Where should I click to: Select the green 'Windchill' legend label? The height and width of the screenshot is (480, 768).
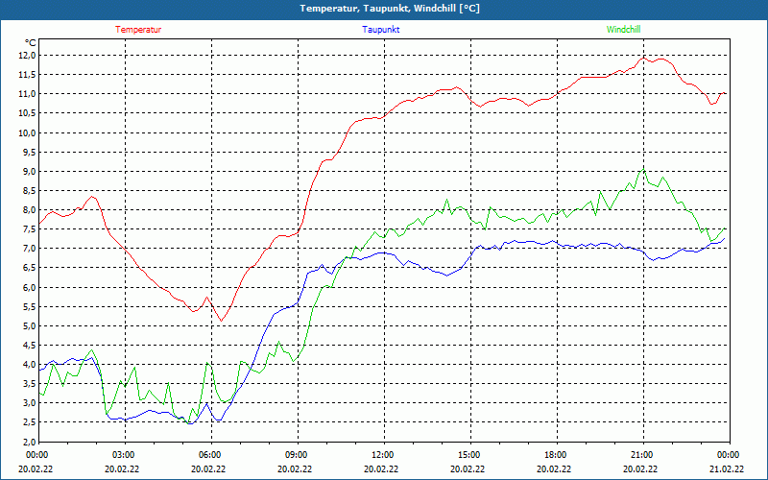tap(623, 30)
